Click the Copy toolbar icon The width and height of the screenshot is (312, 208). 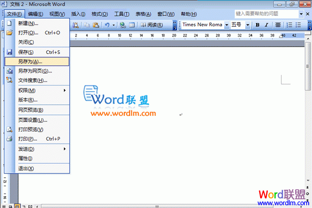[x=87, y=25]
